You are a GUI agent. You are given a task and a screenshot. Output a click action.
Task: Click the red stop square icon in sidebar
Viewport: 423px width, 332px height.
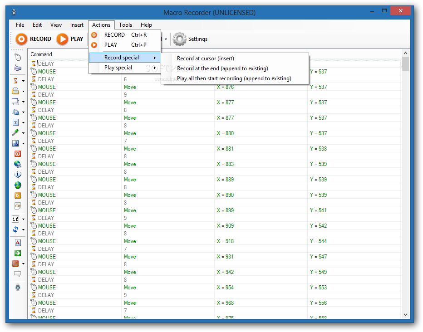pos(15,264)
